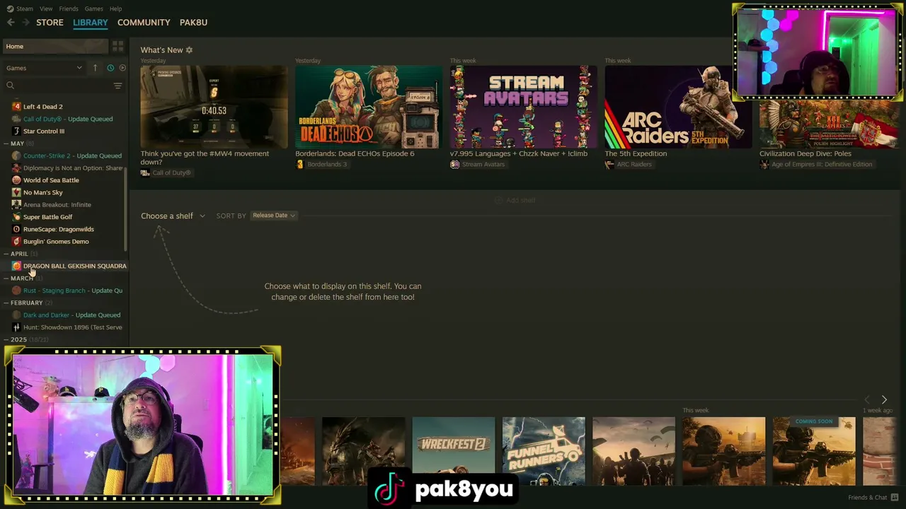Click the World of Sea Battle icon
Screen dimensions: 906x509
click(x=16, y=180)
